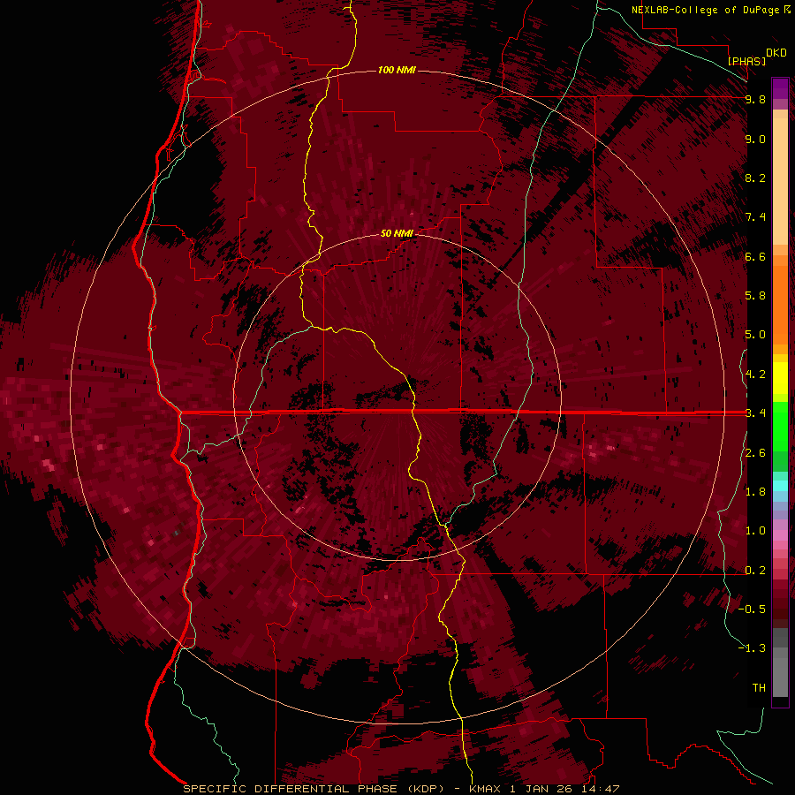Click the 5.0 scale value
Image resolution: width=795 pixels, height=795 pixels.
(x=755, y=335)
